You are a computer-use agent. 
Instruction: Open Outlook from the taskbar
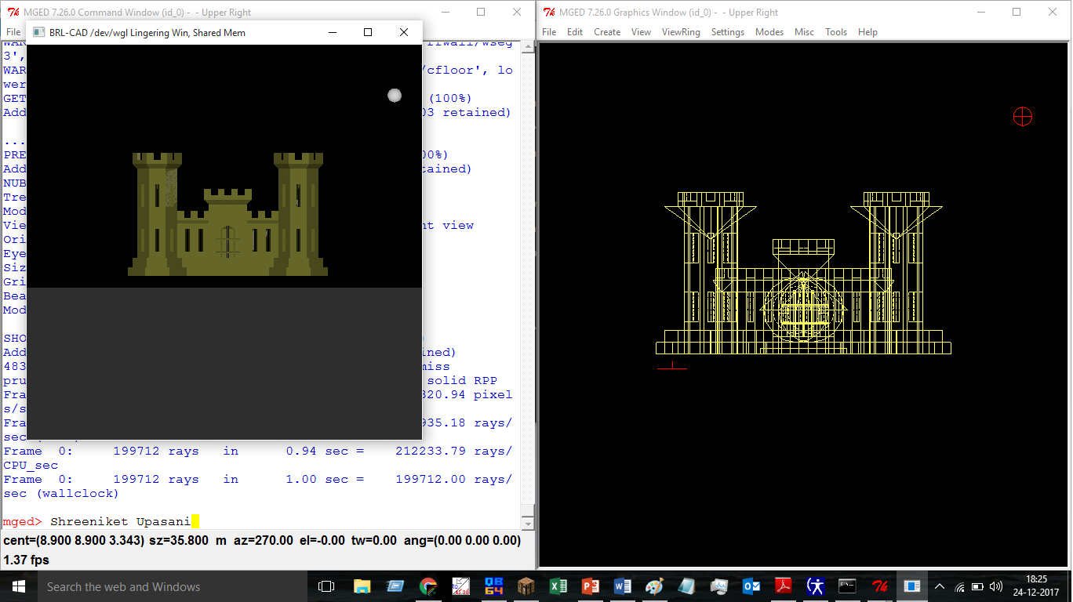pos(751,586)
